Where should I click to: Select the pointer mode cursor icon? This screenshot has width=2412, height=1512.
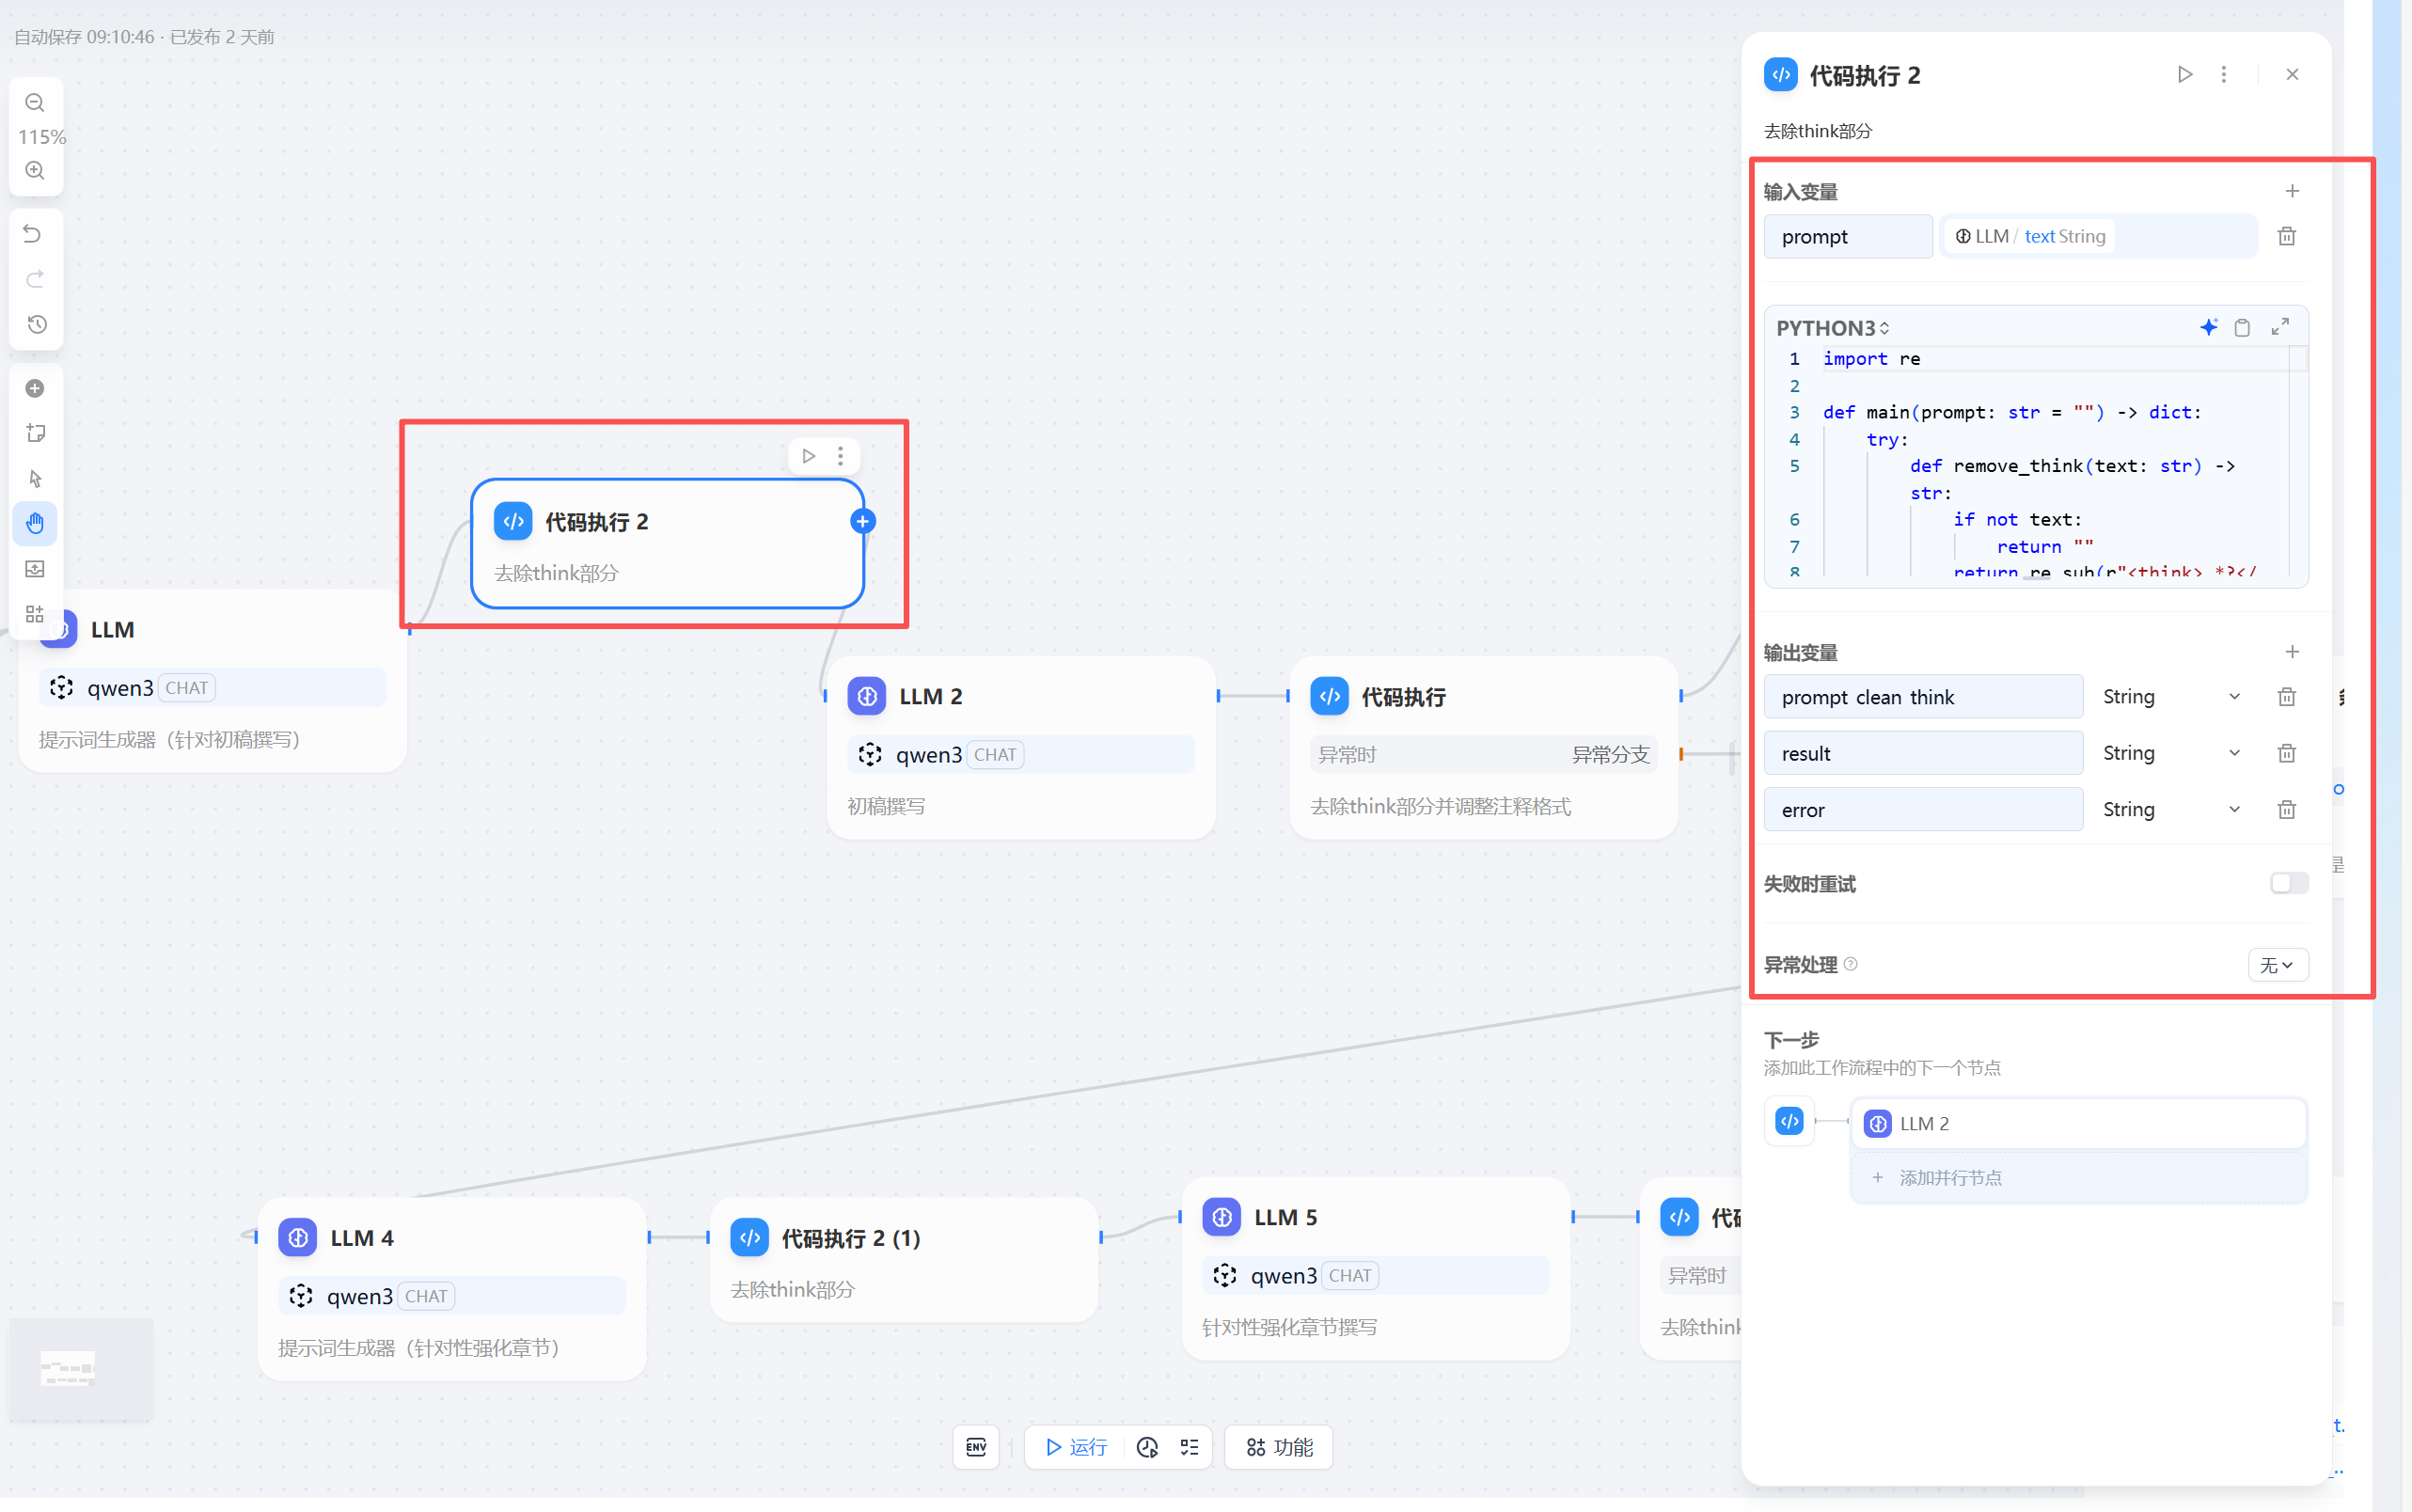35,478
